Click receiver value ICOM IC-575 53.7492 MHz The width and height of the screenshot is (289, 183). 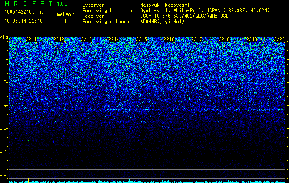click(185, 16)
